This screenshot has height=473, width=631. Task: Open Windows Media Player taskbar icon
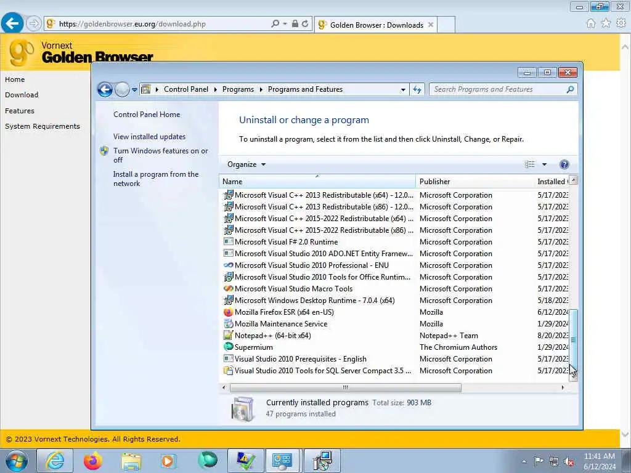[168, 461]
